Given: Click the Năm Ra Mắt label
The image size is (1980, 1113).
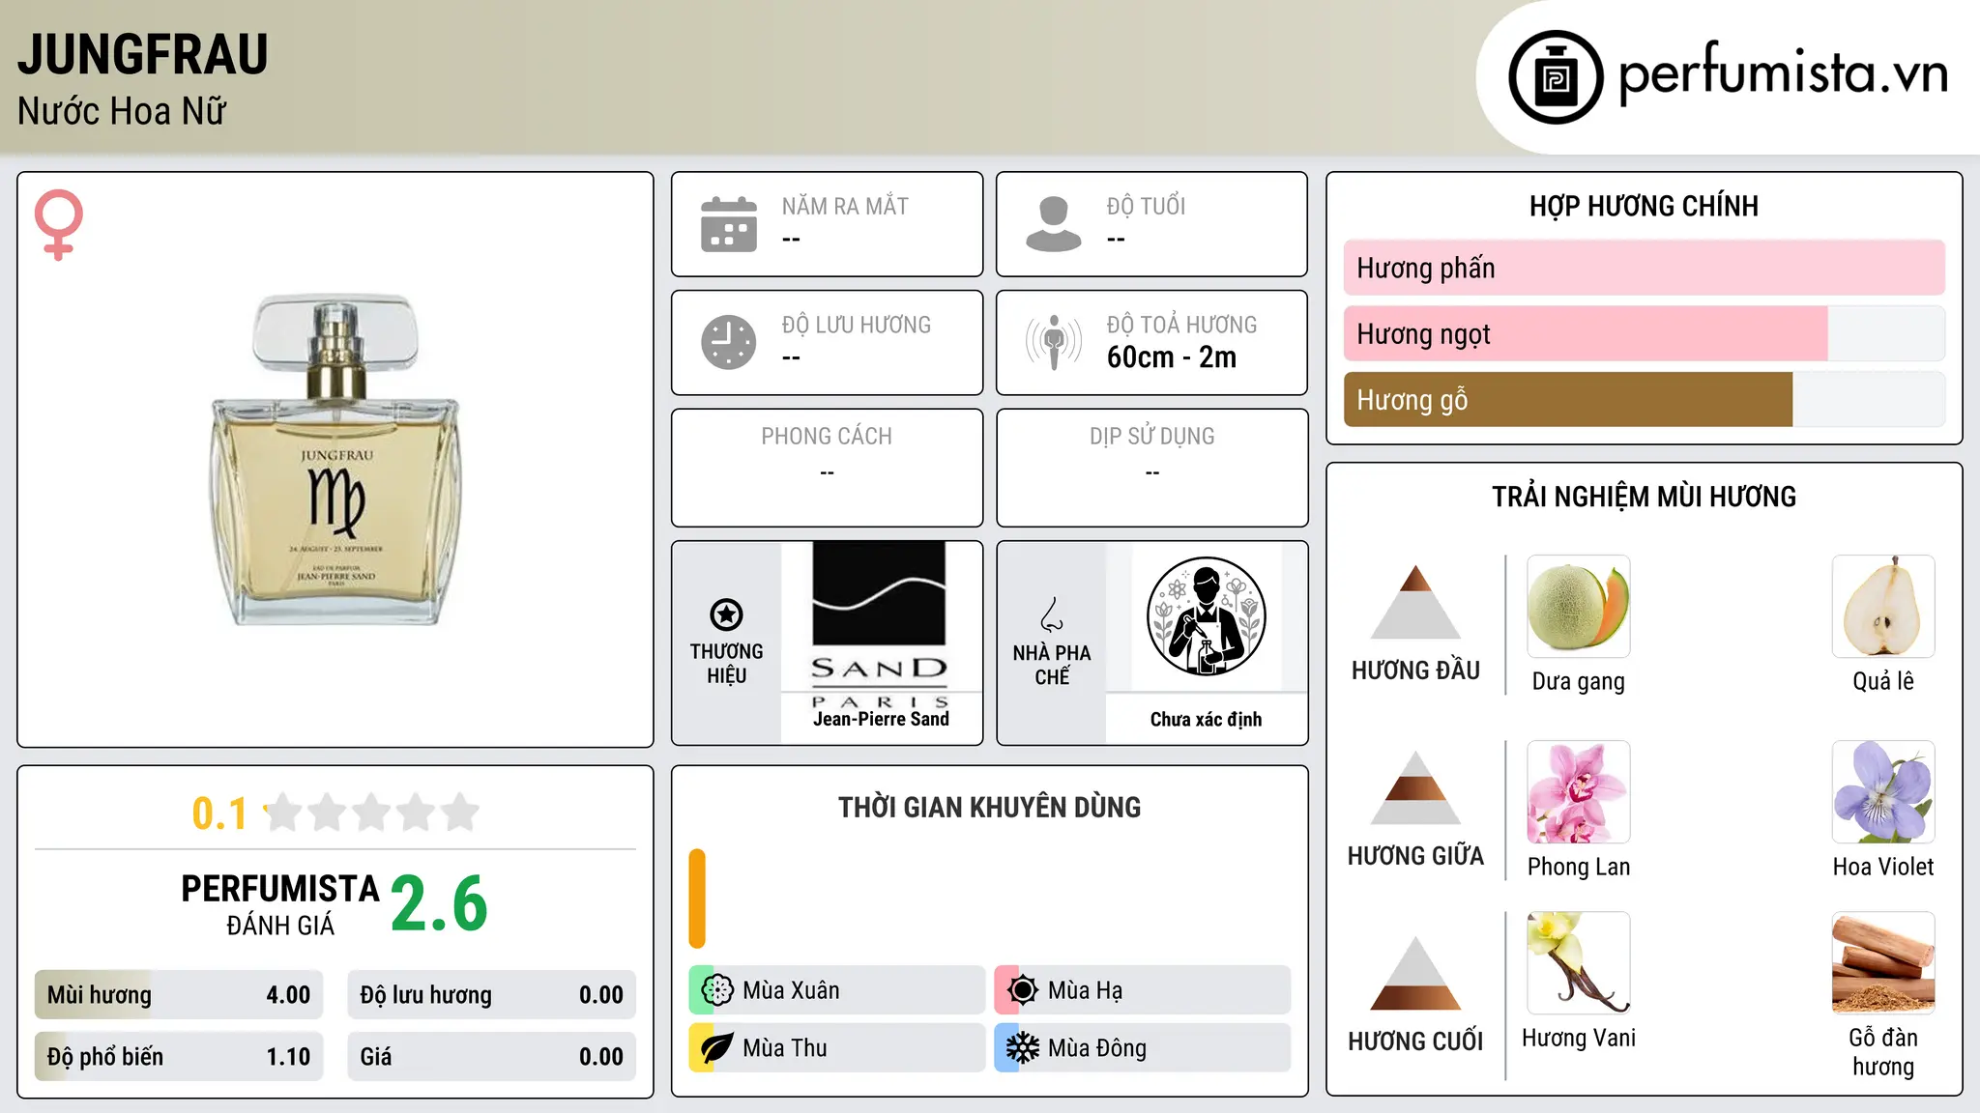Looking at the screenshot, I should click(845, 207).
